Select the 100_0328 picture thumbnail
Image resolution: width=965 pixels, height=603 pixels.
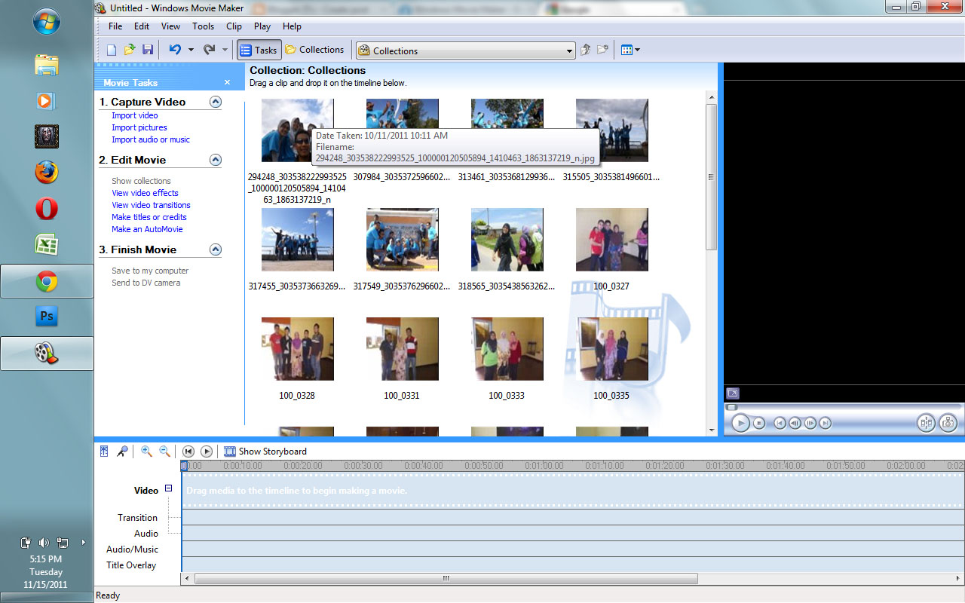(x=297, y=349)
